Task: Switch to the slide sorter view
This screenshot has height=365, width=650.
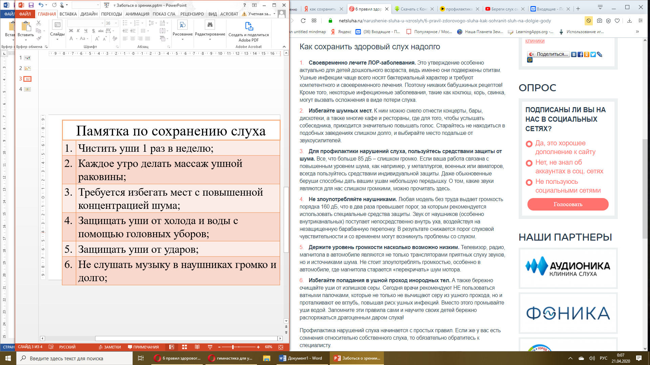Action: click(x=185, y=347)
